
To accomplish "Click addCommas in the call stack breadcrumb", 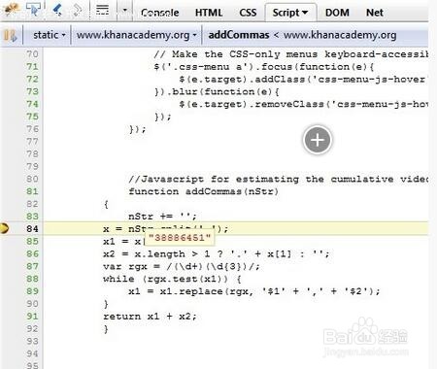I will tap(239, 35).
